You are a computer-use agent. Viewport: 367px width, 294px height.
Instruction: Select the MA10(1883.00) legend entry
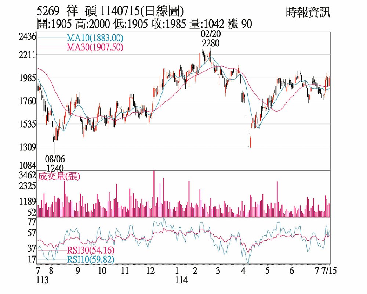[x=95, y=38]
